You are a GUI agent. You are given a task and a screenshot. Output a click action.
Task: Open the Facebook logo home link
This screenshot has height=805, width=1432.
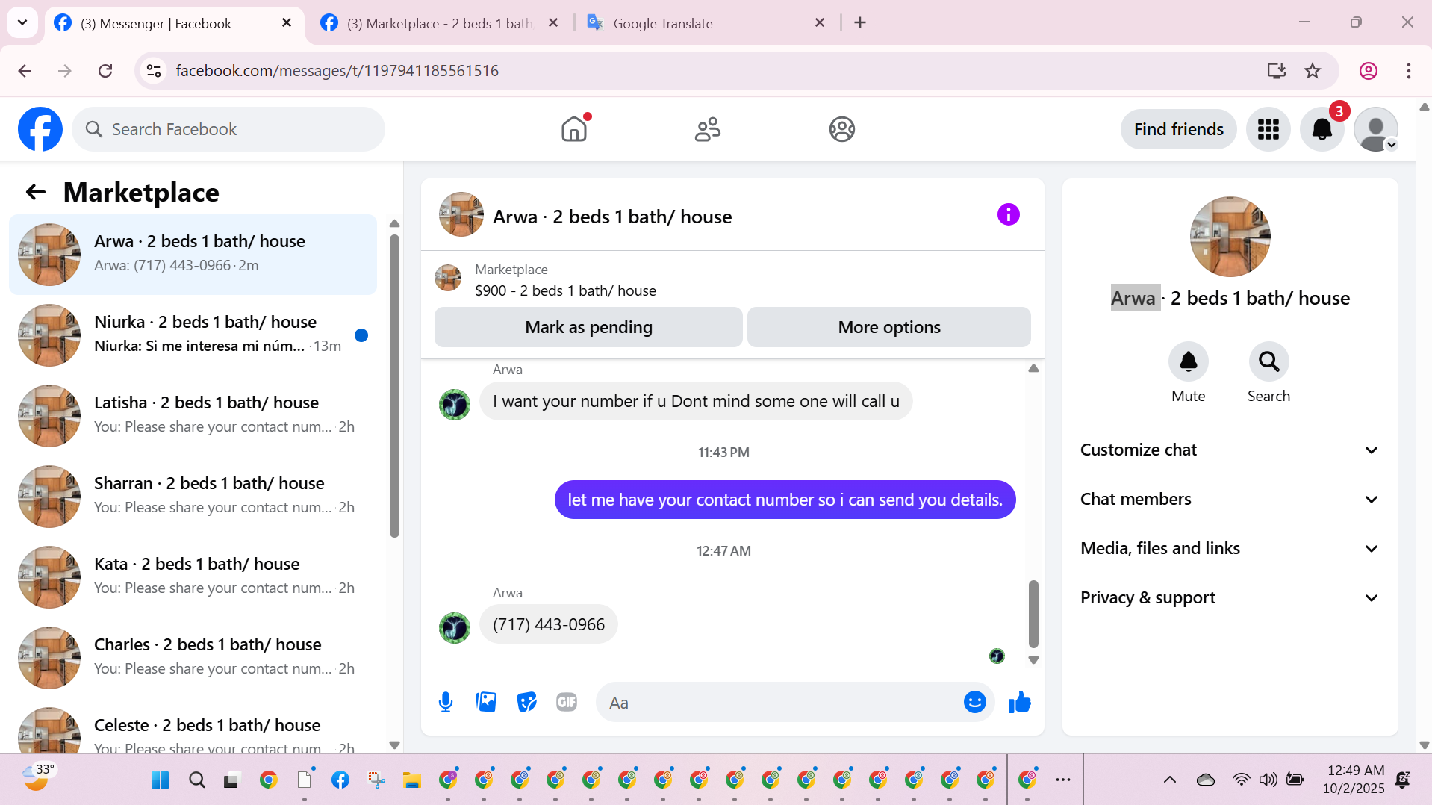click(40, 129)
